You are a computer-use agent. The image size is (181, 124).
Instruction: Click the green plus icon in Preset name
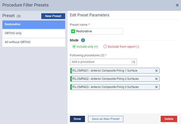pyautogui.click(x=73, y=31)
